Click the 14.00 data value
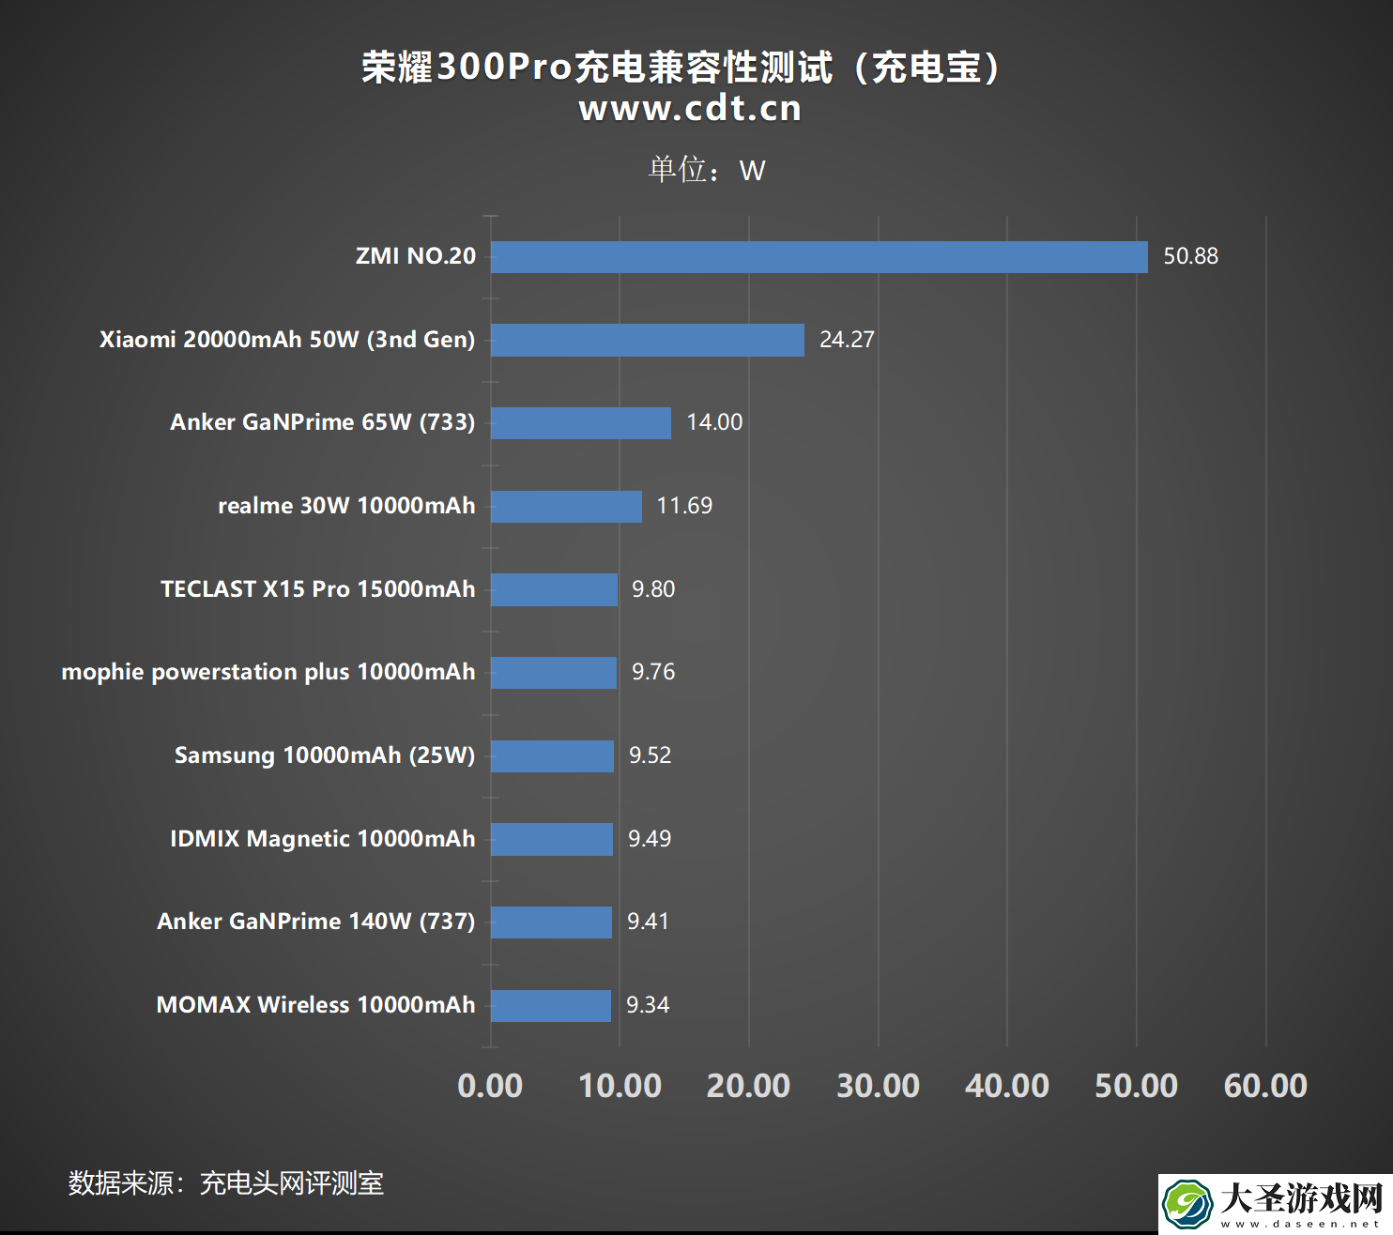Viewport: 1393px width, 1235px height. (x=715, y=422)
